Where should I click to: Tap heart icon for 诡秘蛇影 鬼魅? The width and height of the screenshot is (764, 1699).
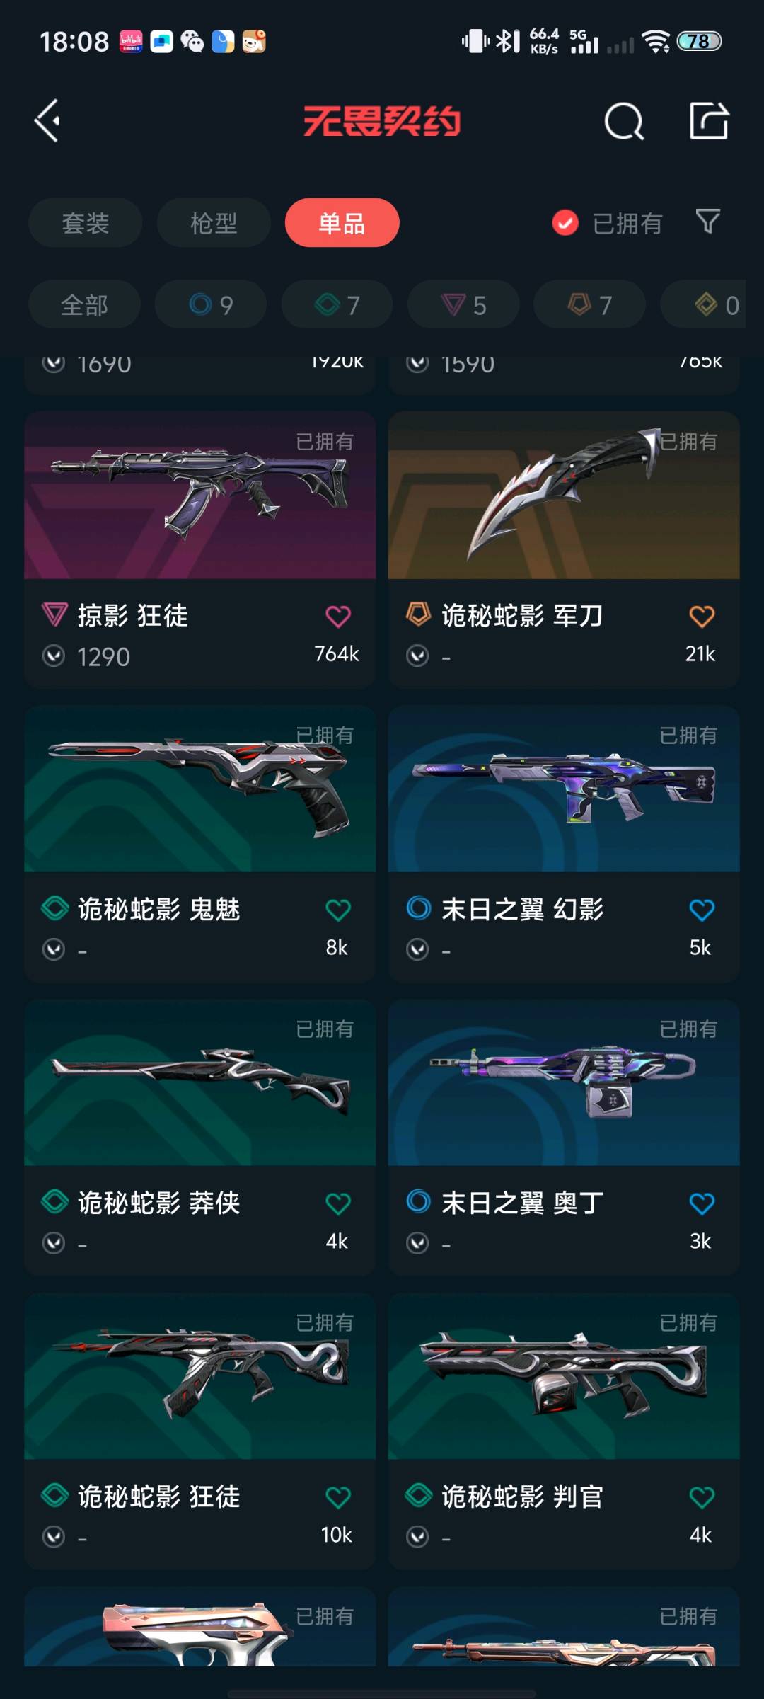coord(338,910)
